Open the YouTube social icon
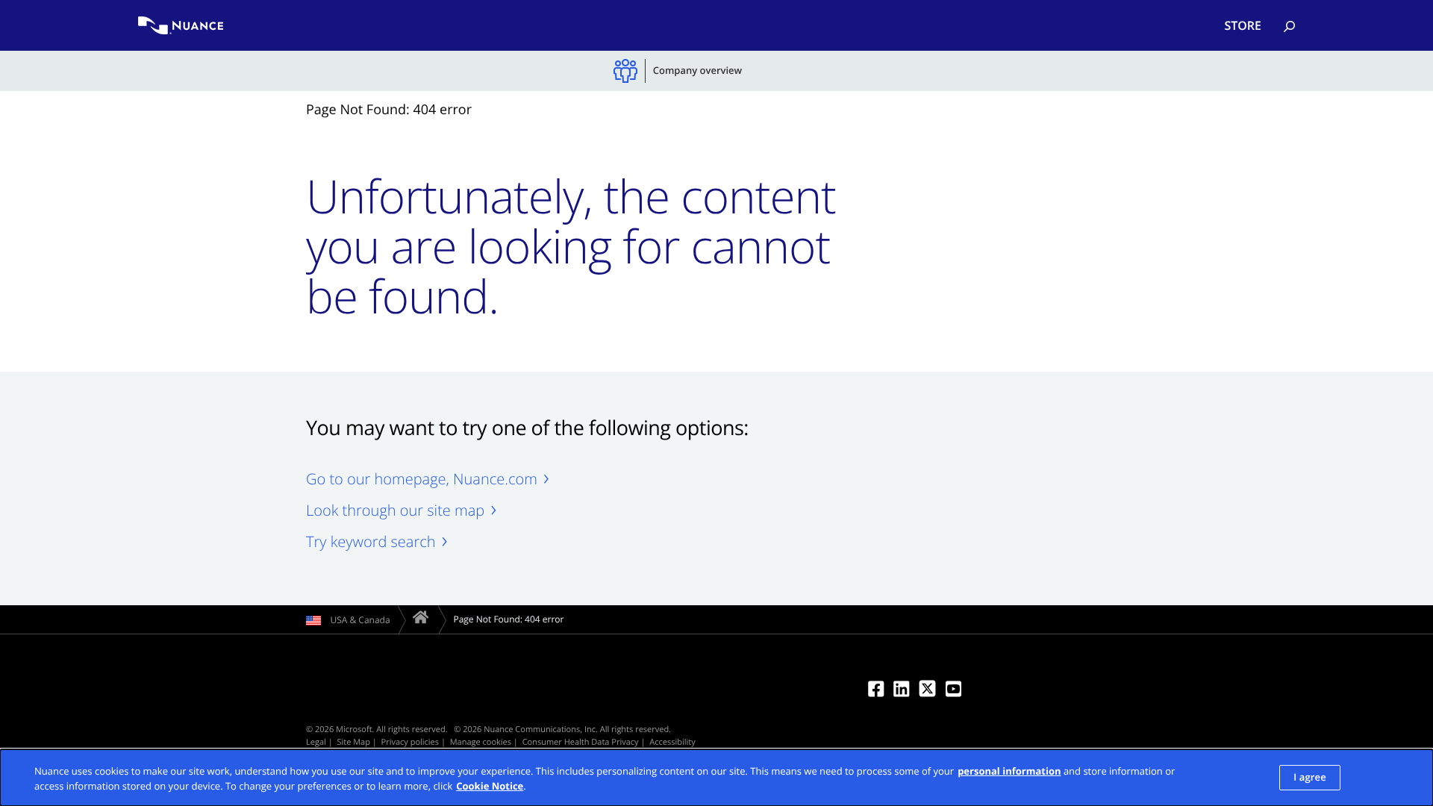 click(x=953, y=689)
